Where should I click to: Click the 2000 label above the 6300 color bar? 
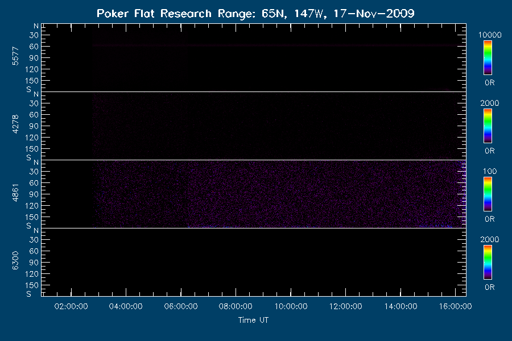490,239
